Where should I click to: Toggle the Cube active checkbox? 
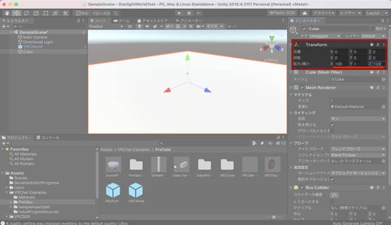click(x=304, y=29)
